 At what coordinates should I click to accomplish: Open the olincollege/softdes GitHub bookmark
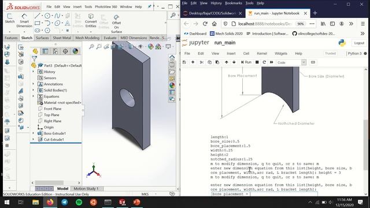[313, 34]
